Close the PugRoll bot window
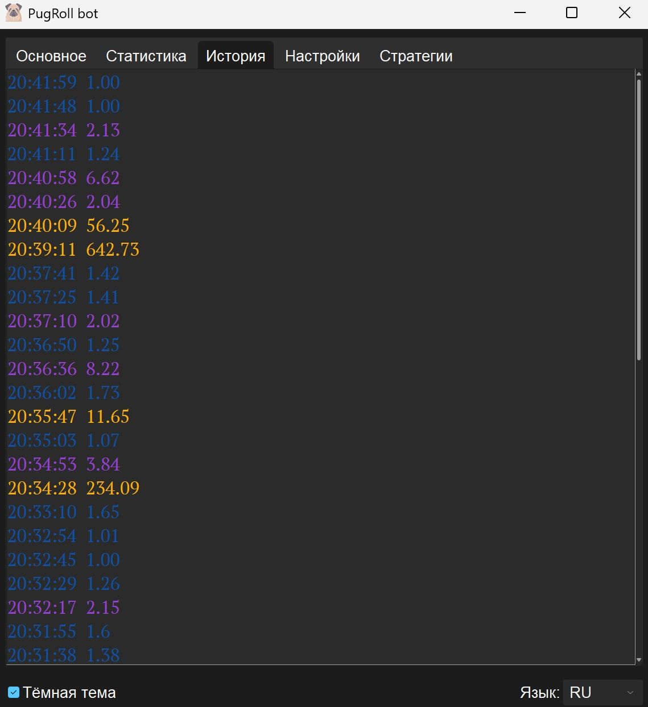648x707 pixels. [x=624, y=13]
